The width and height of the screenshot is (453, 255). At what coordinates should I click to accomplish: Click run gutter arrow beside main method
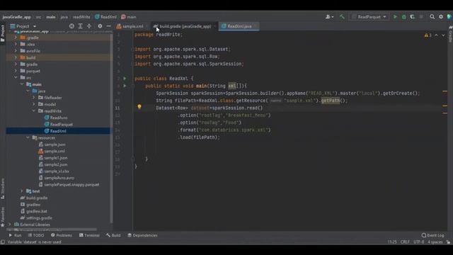tap(125, 86)
